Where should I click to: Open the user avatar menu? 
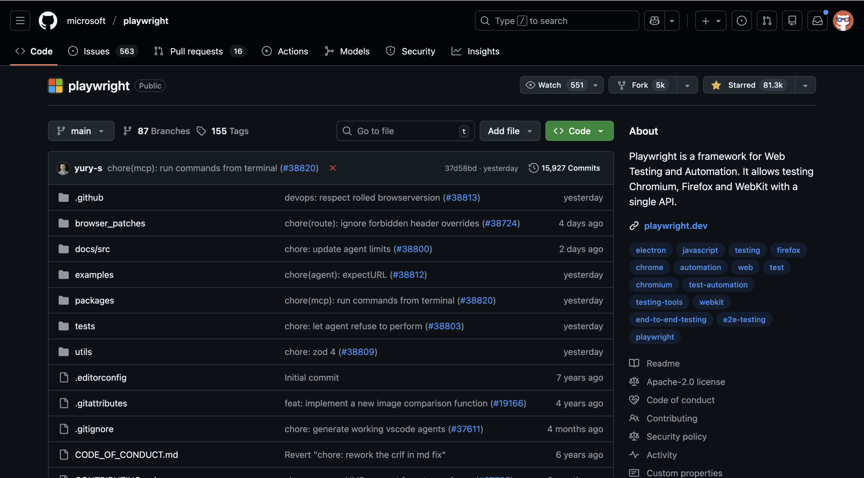coord(843,21)
